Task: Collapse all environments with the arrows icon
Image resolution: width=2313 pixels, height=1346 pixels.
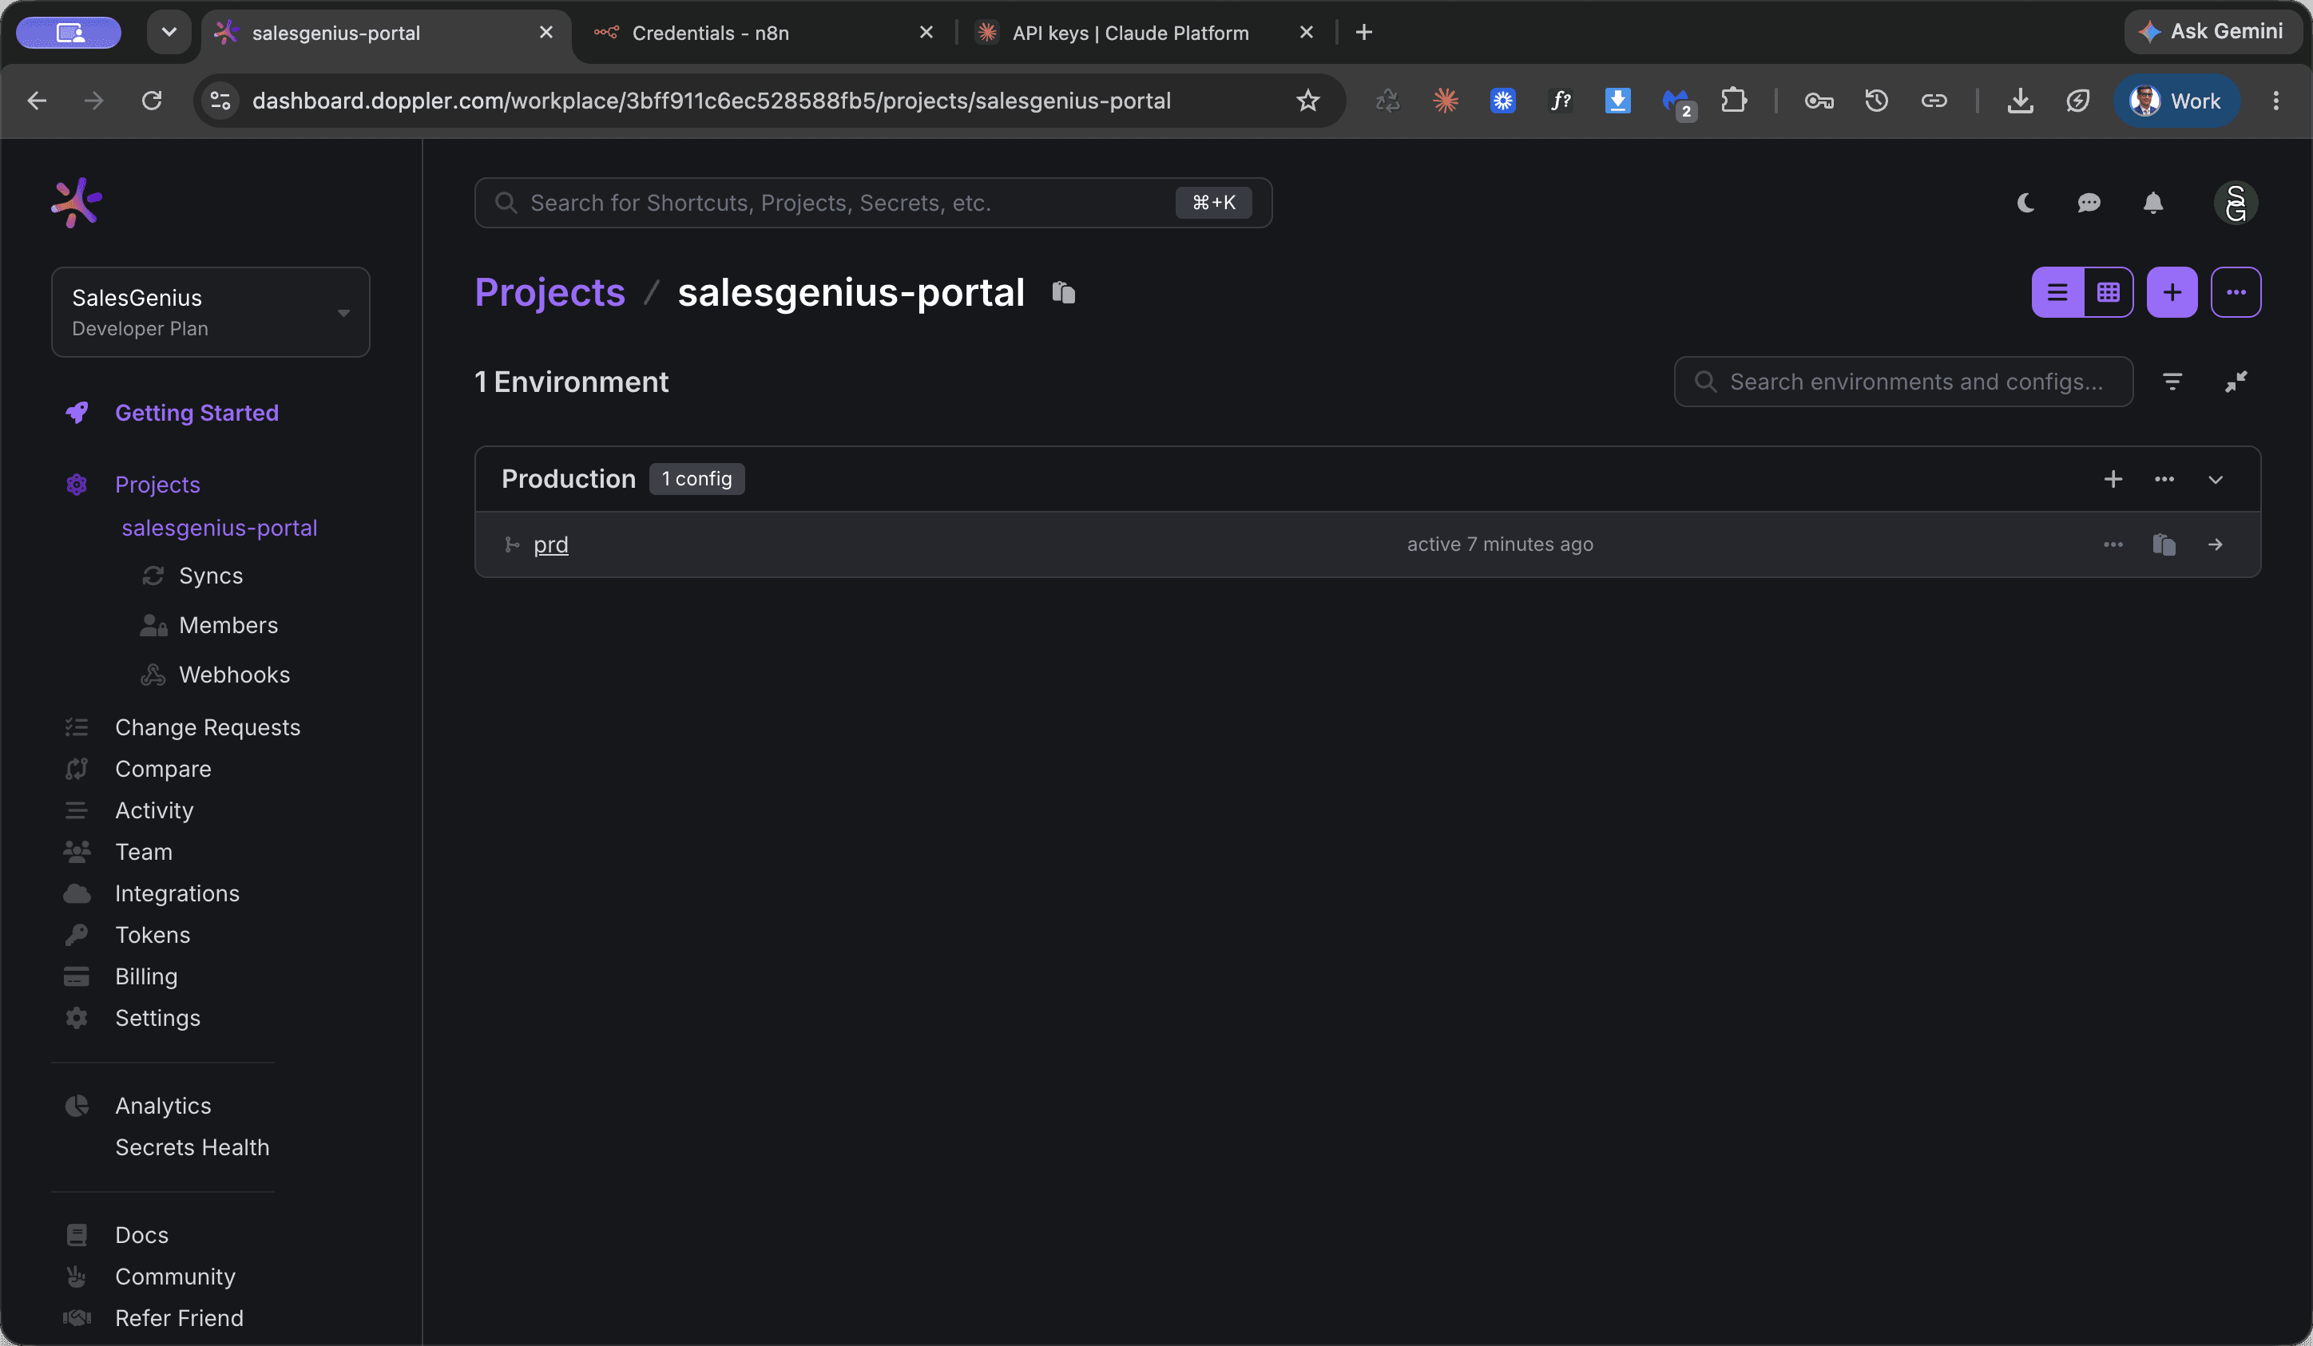Action: pyautogui.click(x=2236, y=382)
